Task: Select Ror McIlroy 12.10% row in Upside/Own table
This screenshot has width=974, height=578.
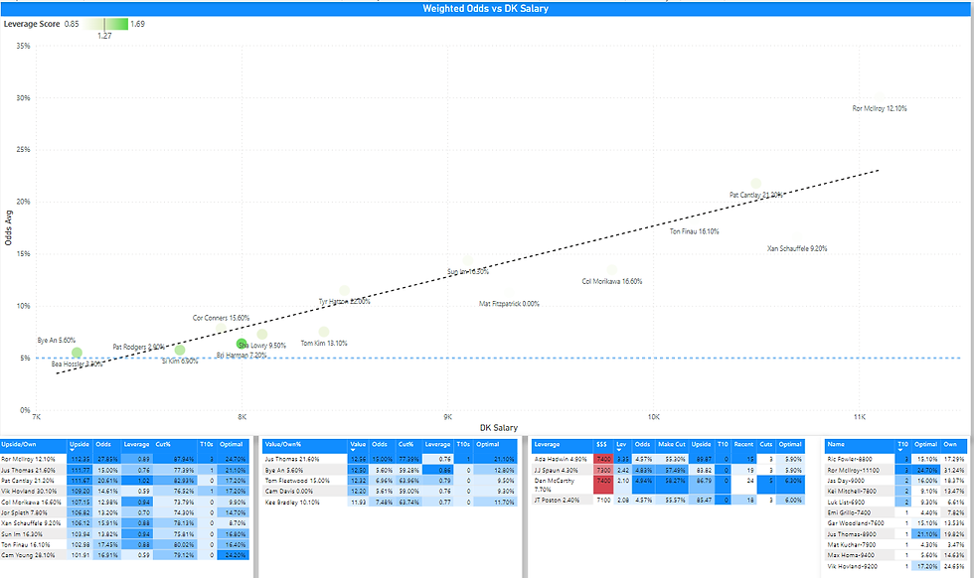Action: click(x=125, y=460)
